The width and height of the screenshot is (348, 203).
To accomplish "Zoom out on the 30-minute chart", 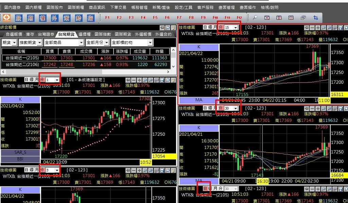I will pyautogui.click(x=324, y=108).
